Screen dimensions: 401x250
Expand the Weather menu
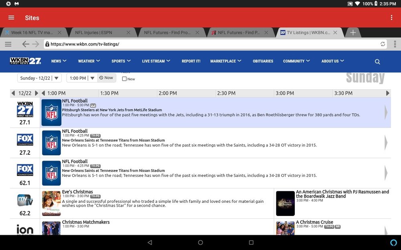click(x=89, y=61)
